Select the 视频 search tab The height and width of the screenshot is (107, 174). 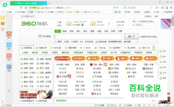pos(71,31)
